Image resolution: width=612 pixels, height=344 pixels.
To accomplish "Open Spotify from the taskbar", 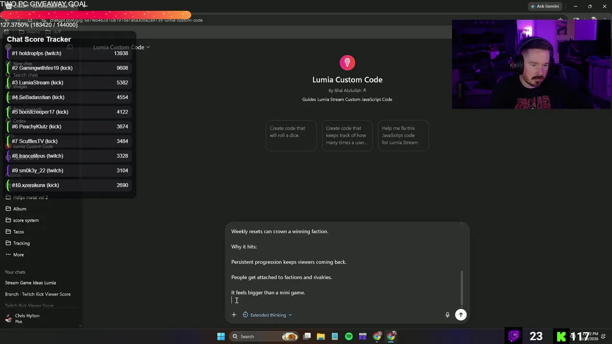I will (x=349, y=336).
